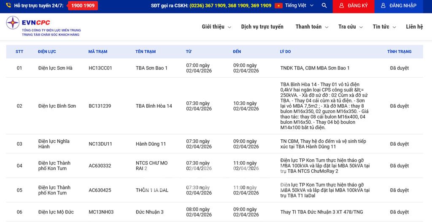The height and width of the screenshot is (222, 432).
Task: Click the TÌNH TRẠNG column header
Action: coord(399,51)
